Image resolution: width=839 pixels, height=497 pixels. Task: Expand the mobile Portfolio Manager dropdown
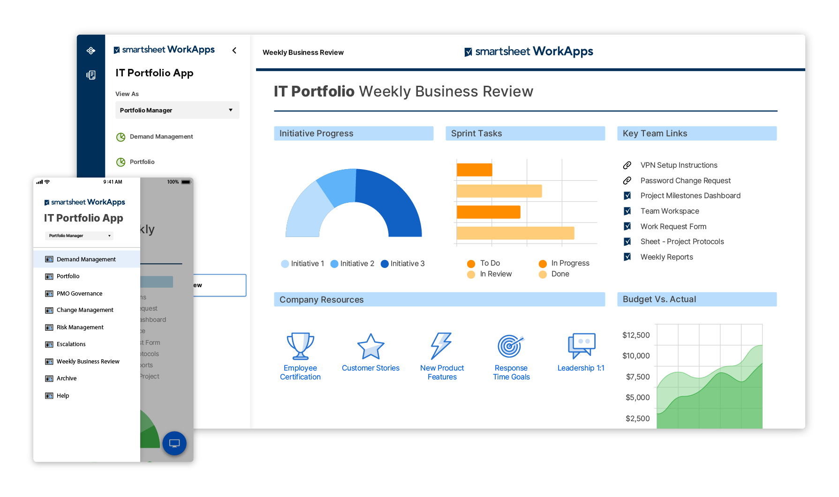pos(79,236)
